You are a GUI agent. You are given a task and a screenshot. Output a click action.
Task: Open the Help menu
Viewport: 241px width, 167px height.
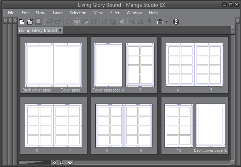coord(153,13)
